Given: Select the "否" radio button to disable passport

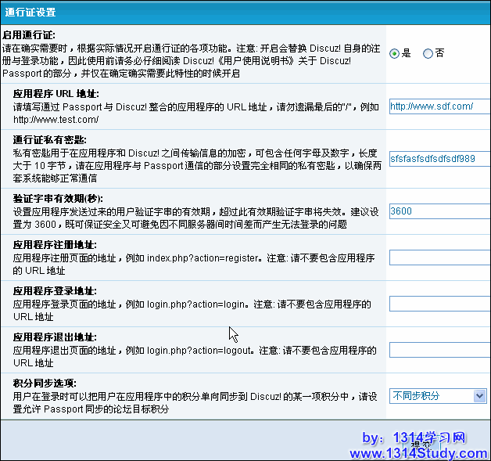Looking at the screenshot, I should point(428,54).
